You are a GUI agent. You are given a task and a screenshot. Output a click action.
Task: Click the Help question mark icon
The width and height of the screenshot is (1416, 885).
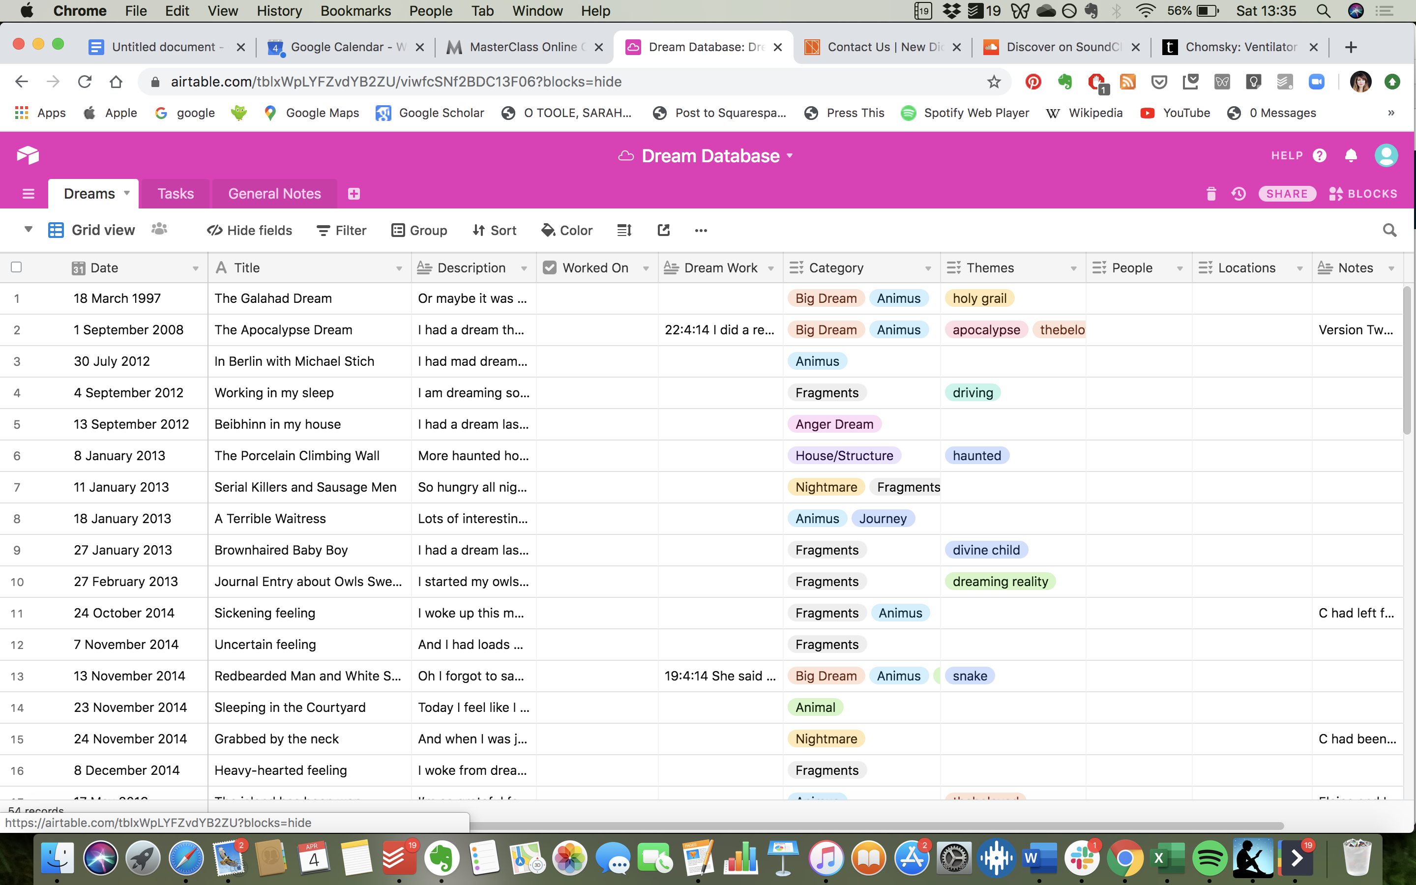pyautogui.click(x=1320, y=156)
